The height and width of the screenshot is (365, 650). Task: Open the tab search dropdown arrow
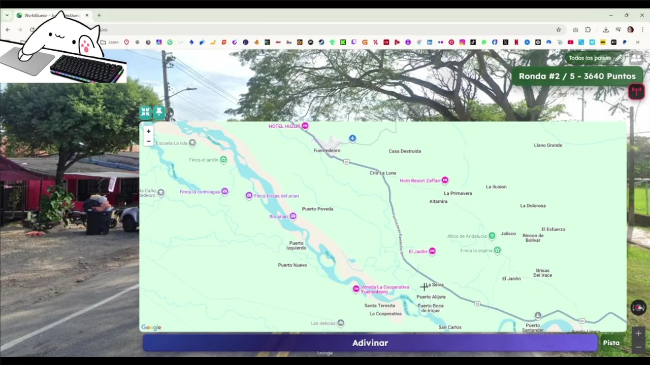7,15
